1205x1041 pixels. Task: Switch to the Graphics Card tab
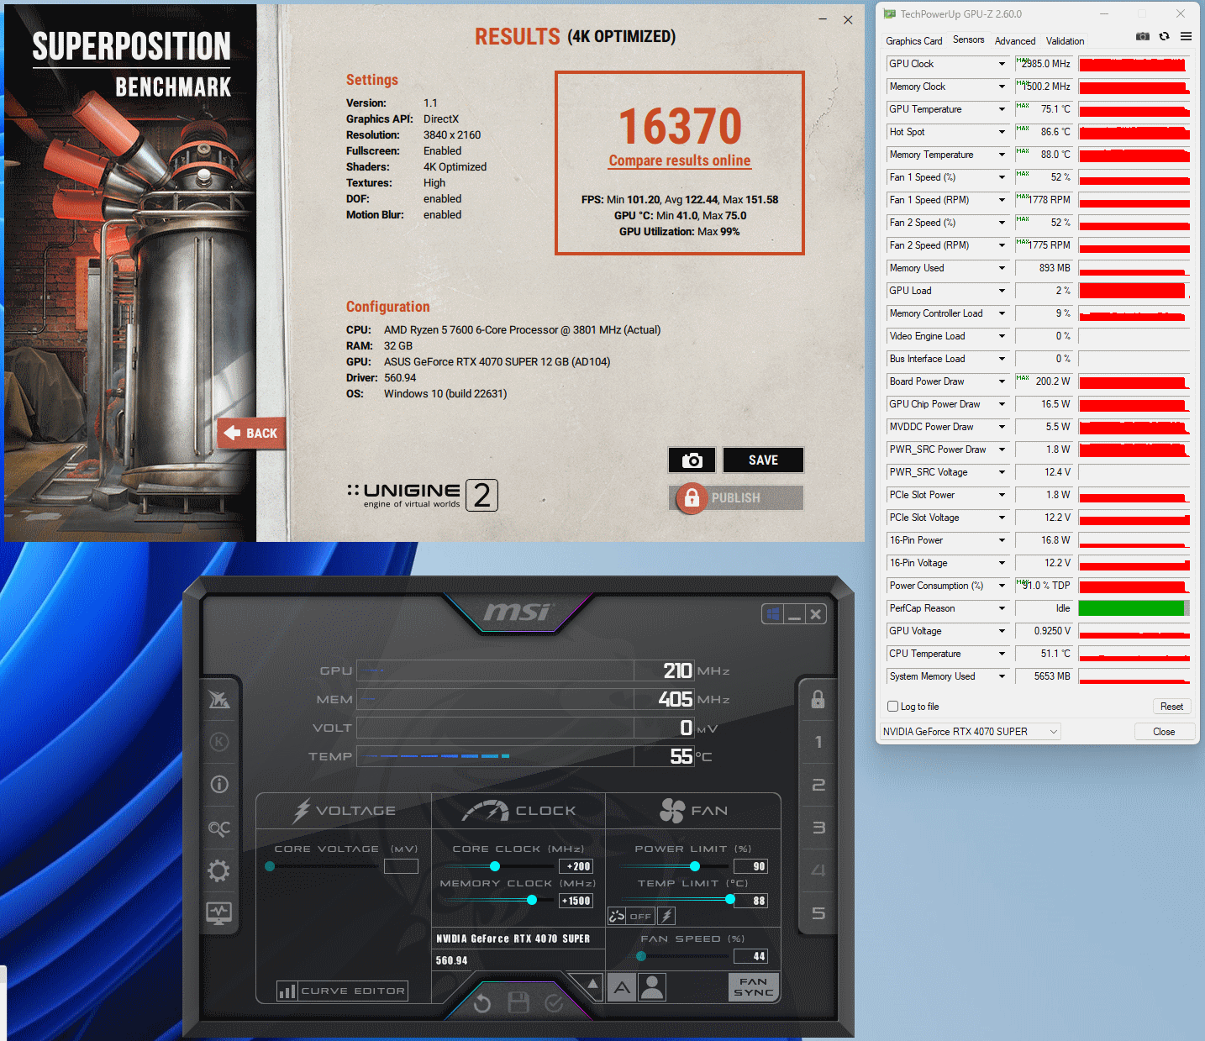(x=913, y=41)
